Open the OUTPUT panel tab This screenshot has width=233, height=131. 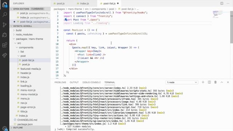[74, 82]
